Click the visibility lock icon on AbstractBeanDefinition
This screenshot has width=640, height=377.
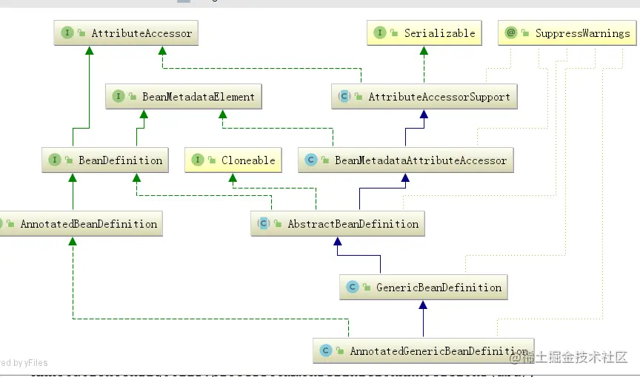tap(278, 223)
